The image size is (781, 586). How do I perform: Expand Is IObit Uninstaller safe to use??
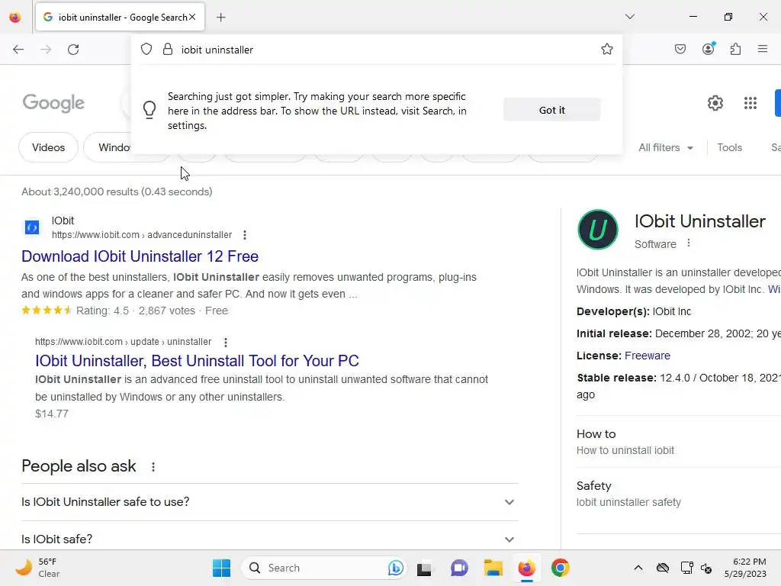pyautogui.click(x=270, y=502)
